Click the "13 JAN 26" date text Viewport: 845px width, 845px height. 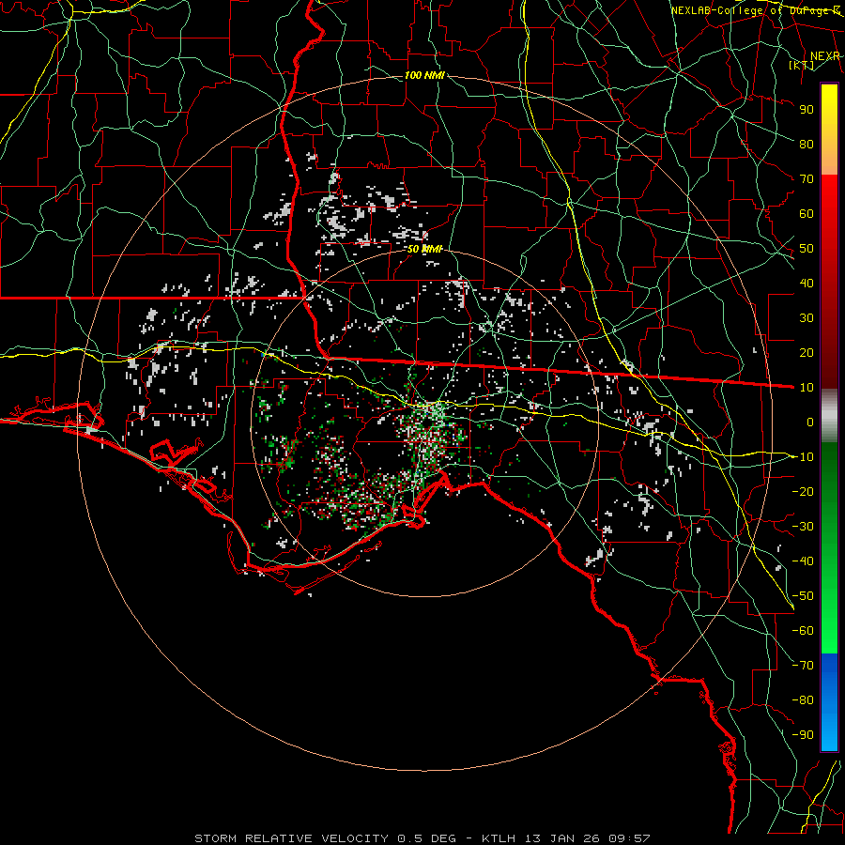pos(562,838)
